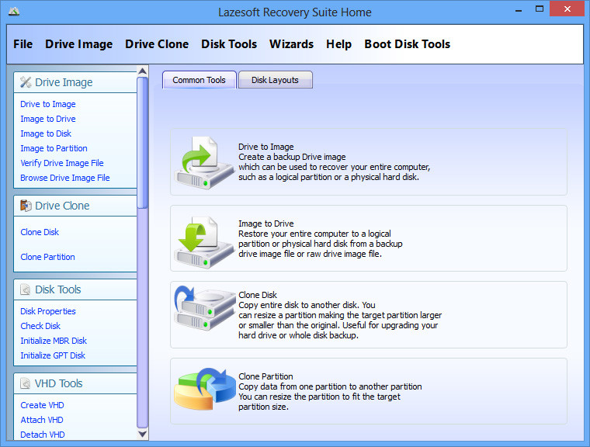Click the 'Clone Disk' card title text
Image resolution: width=590 pixels, height=447 pixels.
pos(258,295)
